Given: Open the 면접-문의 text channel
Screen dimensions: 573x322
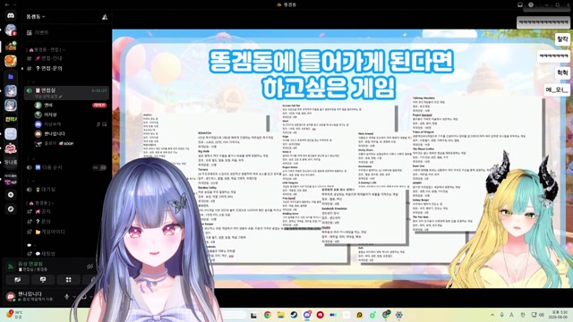Looking at the screenshot, I should (65, 68).
